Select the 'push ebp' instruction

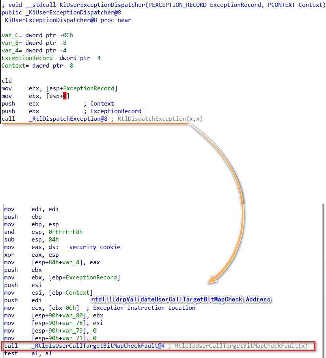pos(23,217)
